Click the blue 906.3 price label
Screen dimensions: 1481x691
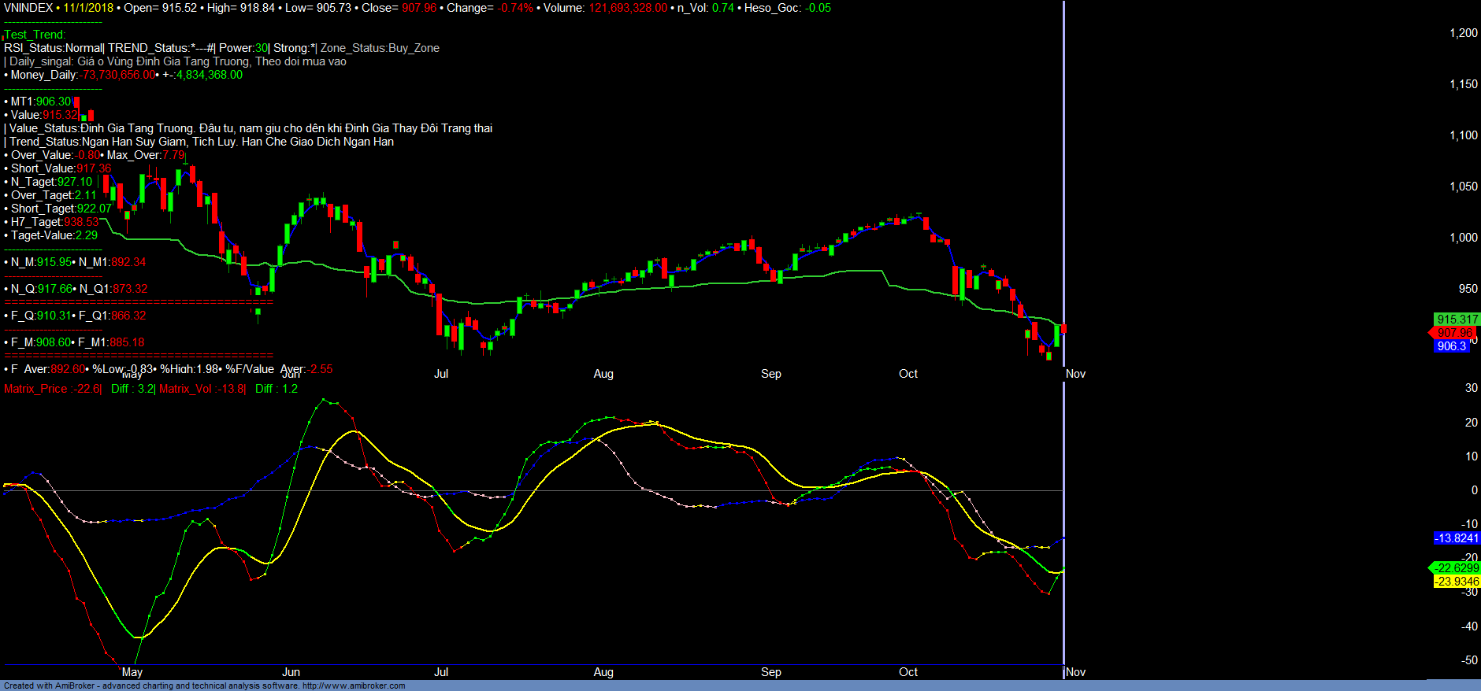pos(1451,346)
